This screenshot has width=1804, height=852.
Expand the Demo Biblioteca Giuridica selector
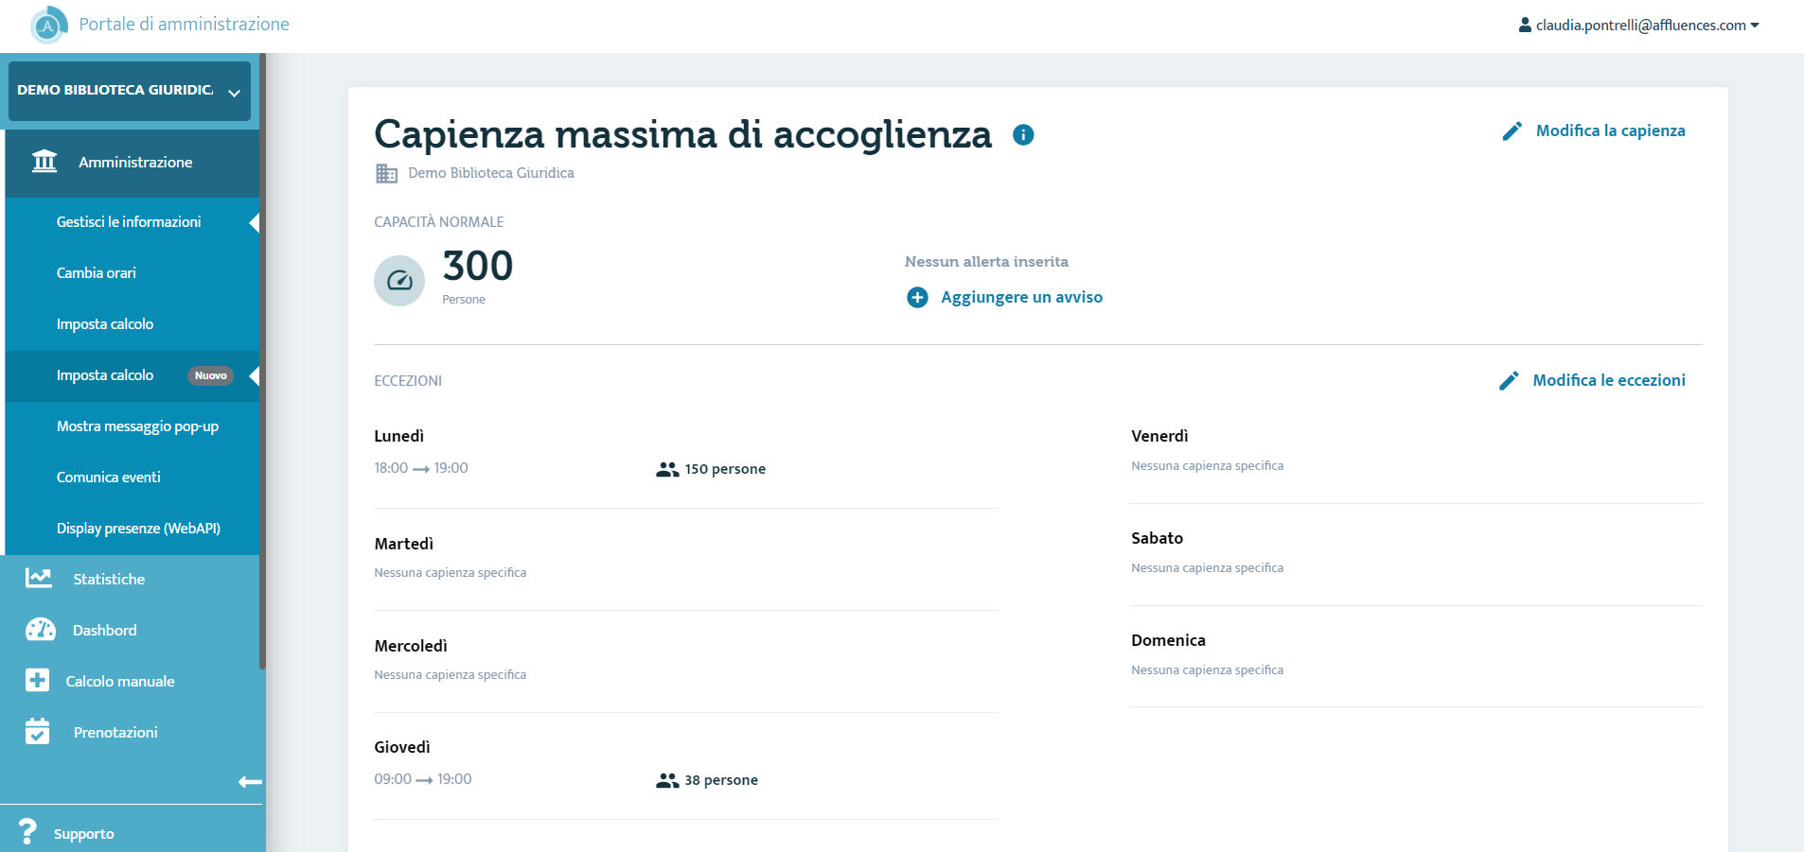tap(130, 91)
